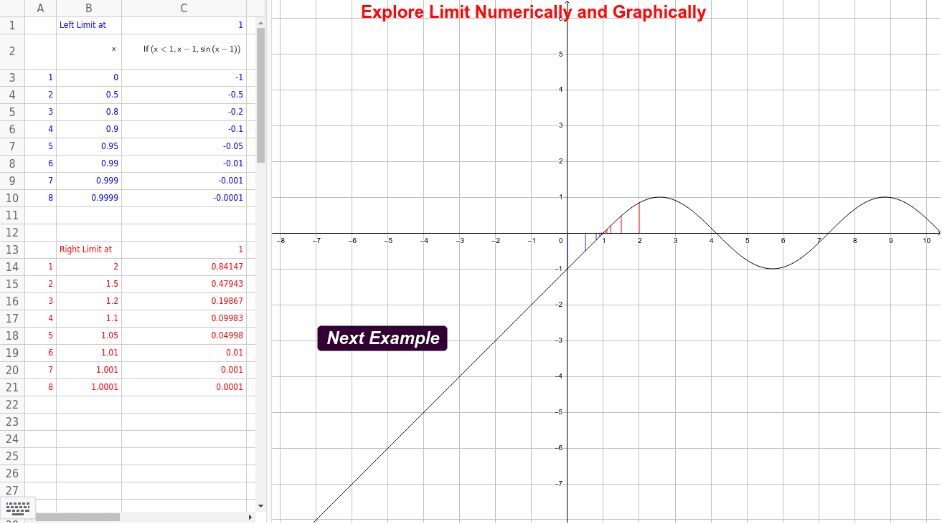Select cell containing 0.04998

click(184, 335)
